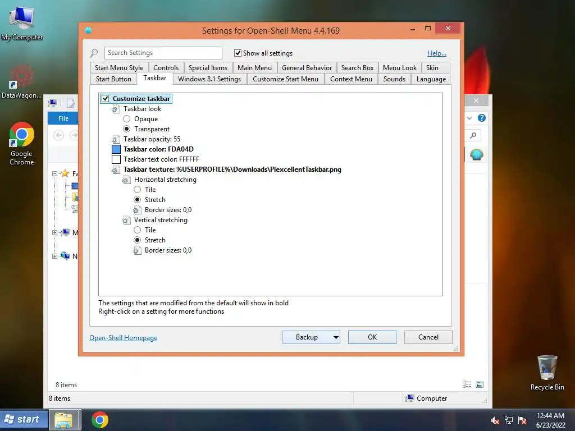Click the Taskbar text color FFFFFF swatch
Screen dimensions: 575x431
[116, 159]
